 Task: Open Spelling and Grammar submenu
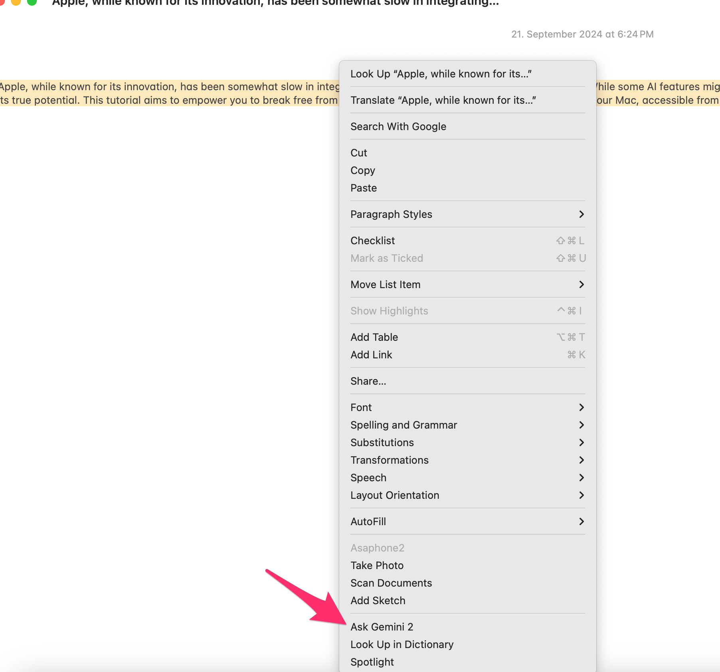[467, 425]
